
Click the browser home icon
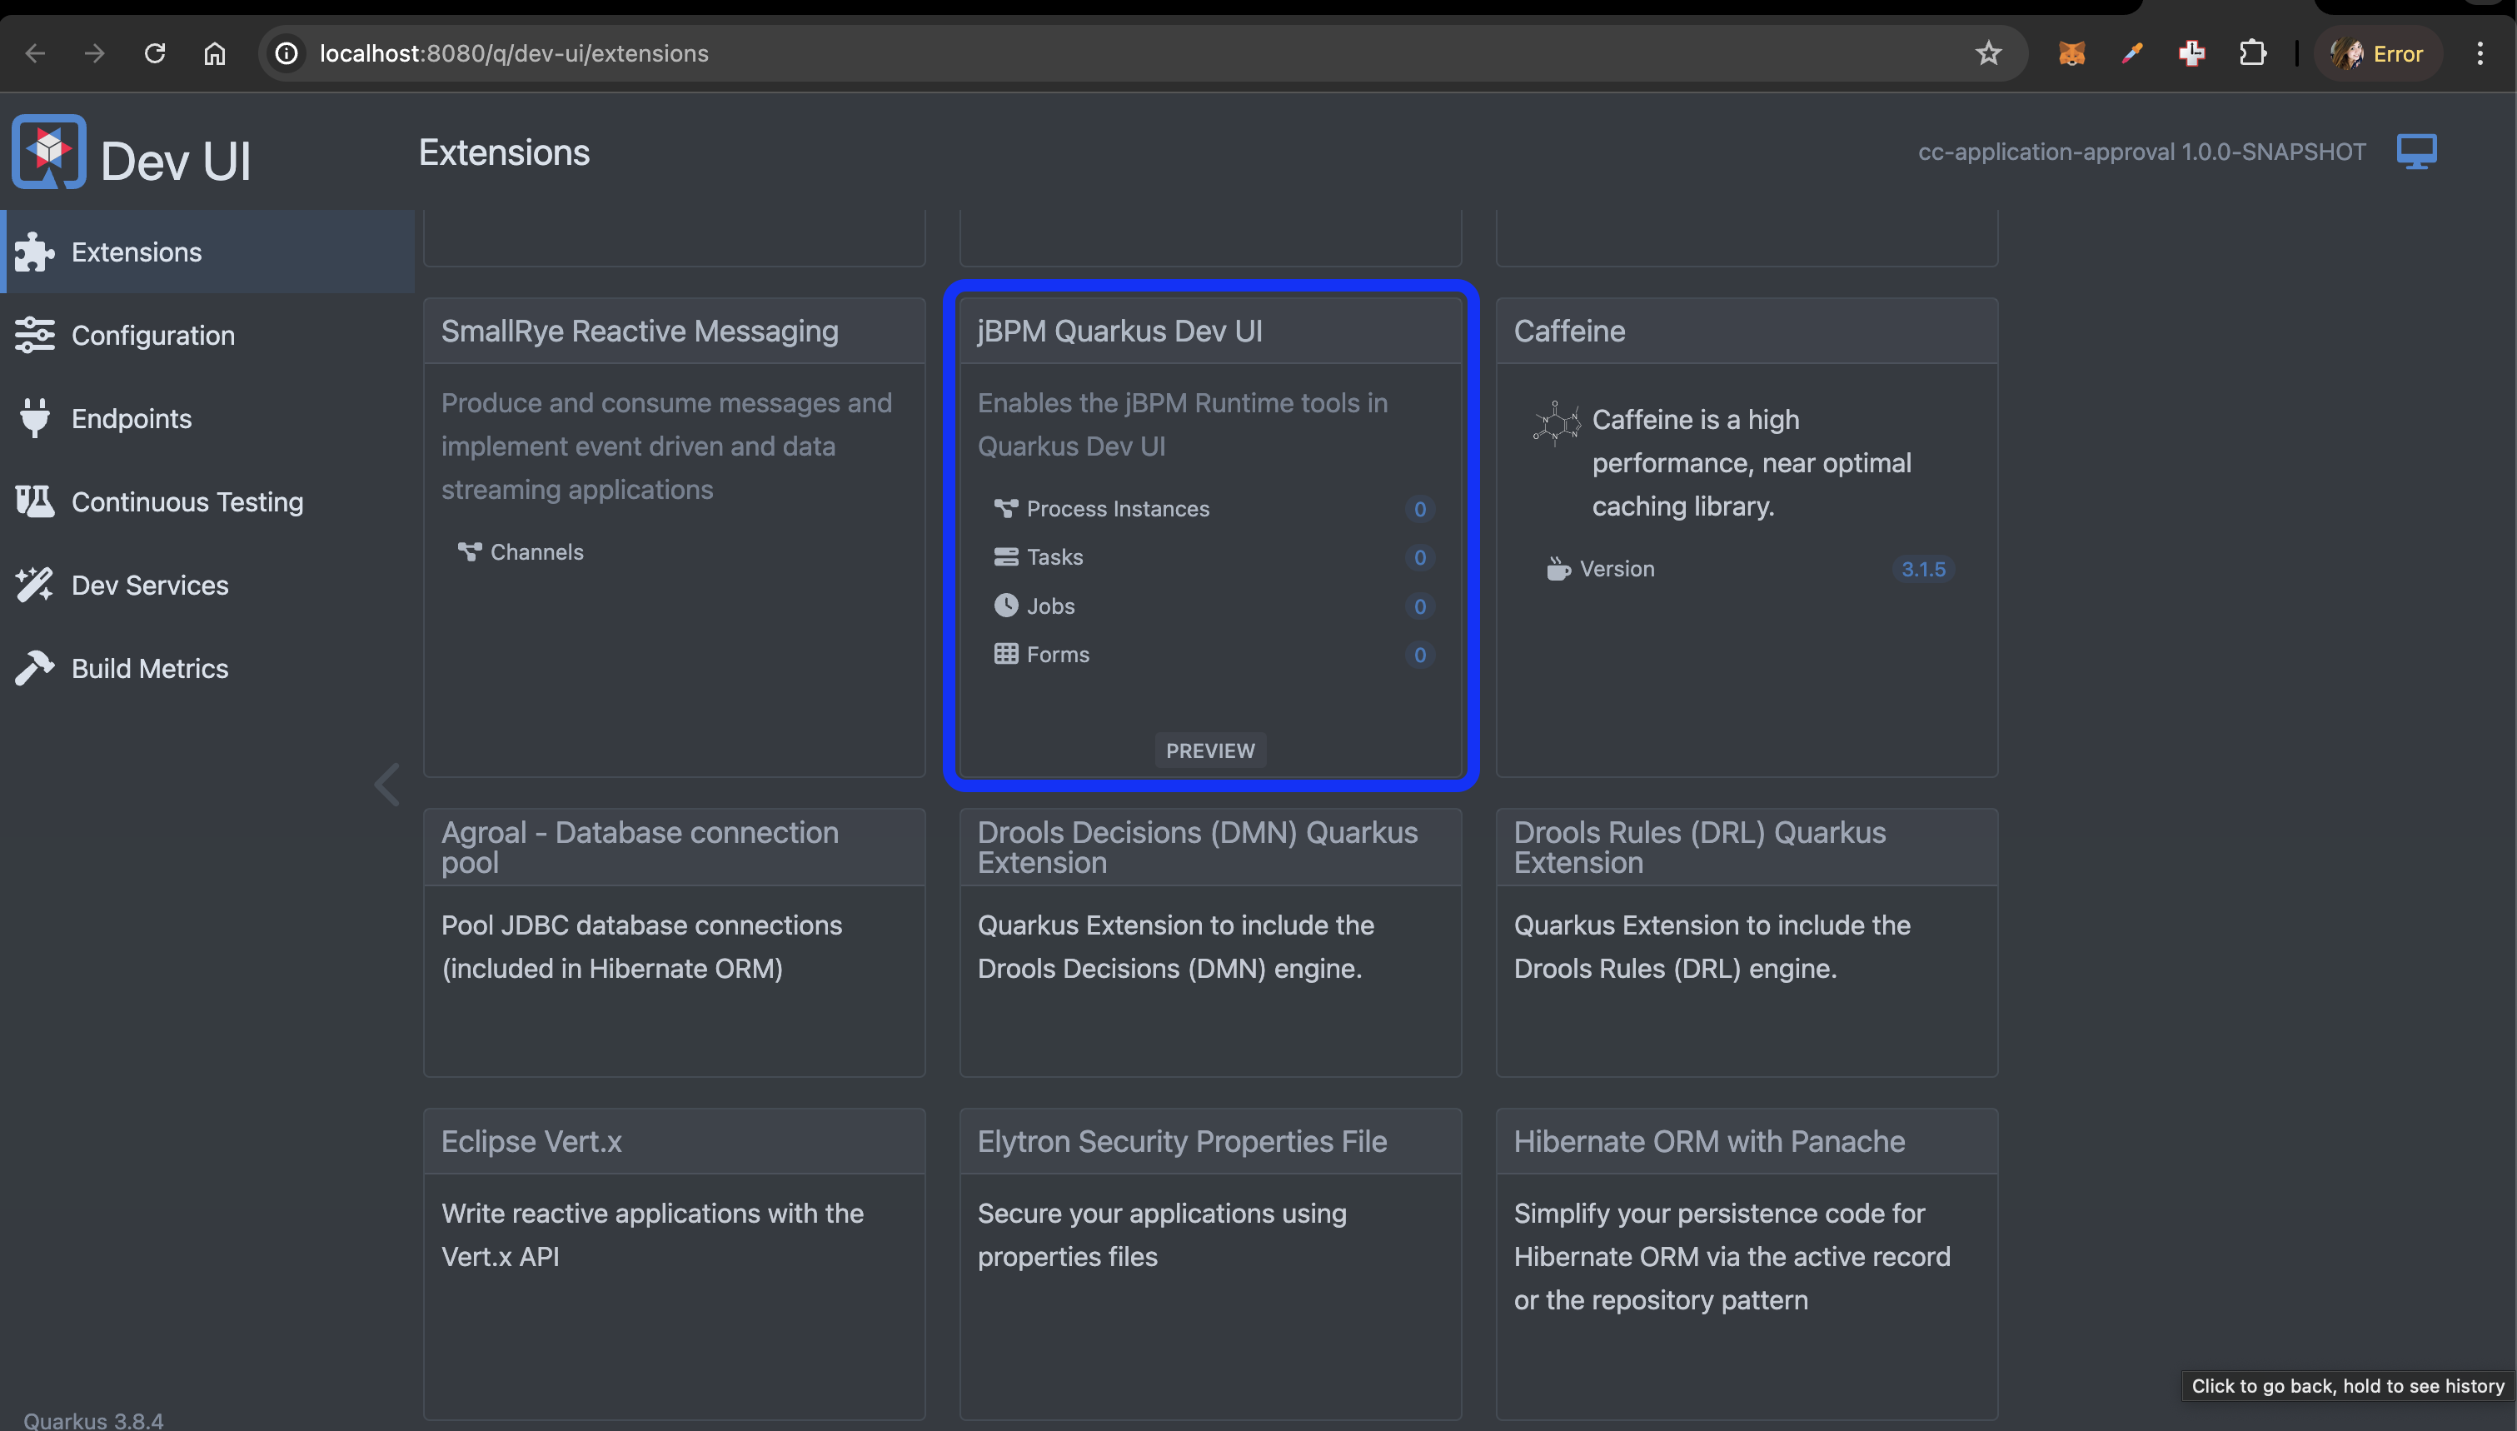[214, 53]
